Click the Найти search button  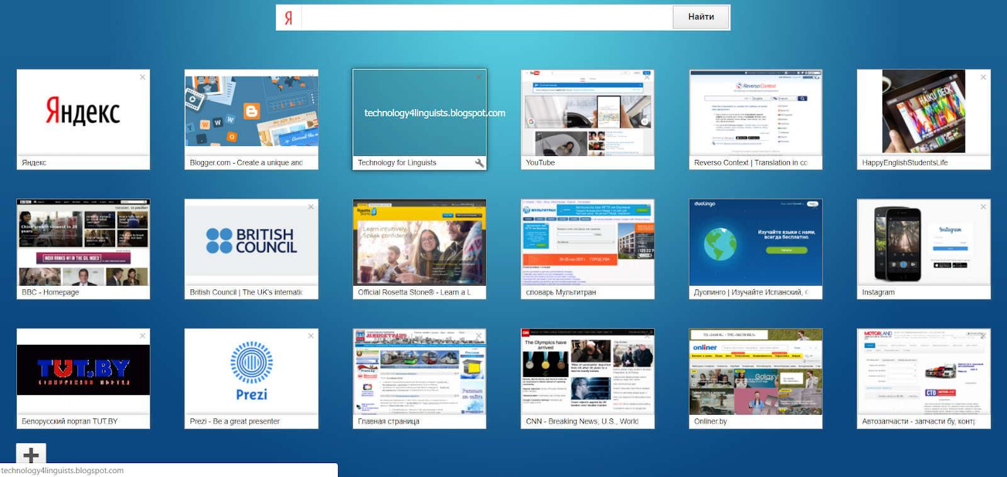coord(700,17)
